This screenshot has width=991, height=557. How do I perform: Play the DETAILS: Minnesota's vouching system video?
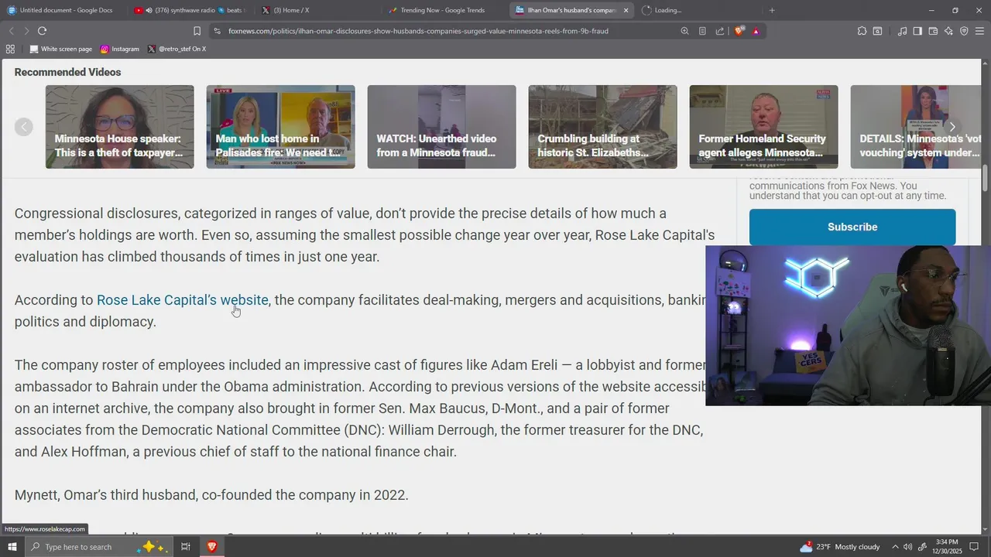[x=916, y=127]
